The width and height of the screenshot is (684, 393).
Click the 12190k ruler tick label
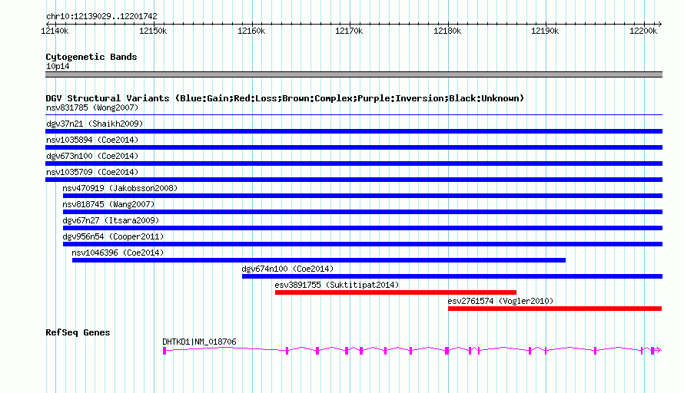coord(545,31)
